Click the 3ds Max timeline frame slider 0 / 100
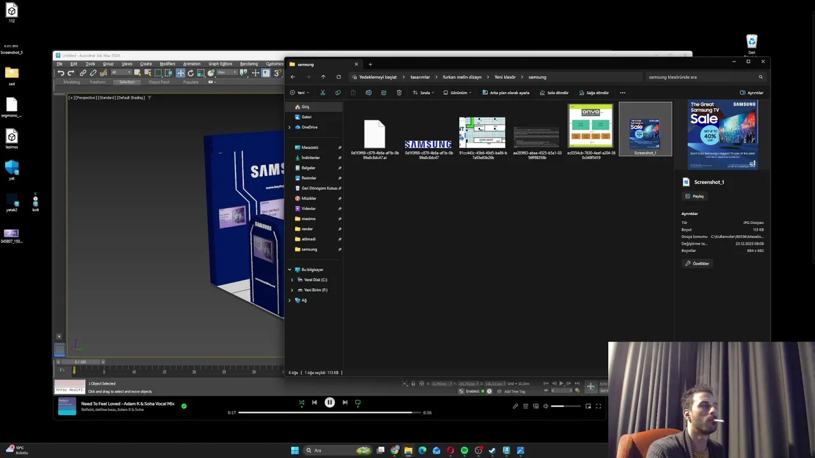The image size is (815, 458). [81, 362]
